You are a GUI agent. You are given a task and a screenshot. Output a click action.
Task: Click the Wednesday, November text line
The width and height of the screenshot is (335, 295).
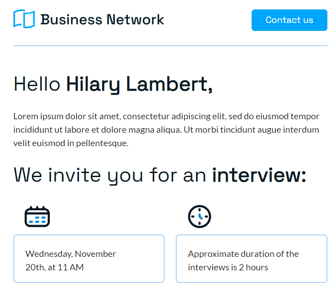(70, 254)
